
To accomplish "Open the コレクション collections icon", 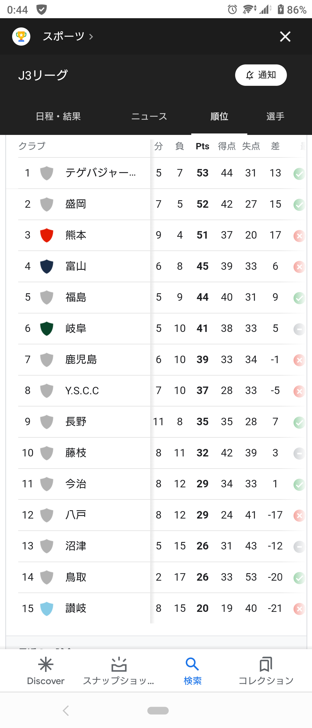I will click(x=266, y=664).
